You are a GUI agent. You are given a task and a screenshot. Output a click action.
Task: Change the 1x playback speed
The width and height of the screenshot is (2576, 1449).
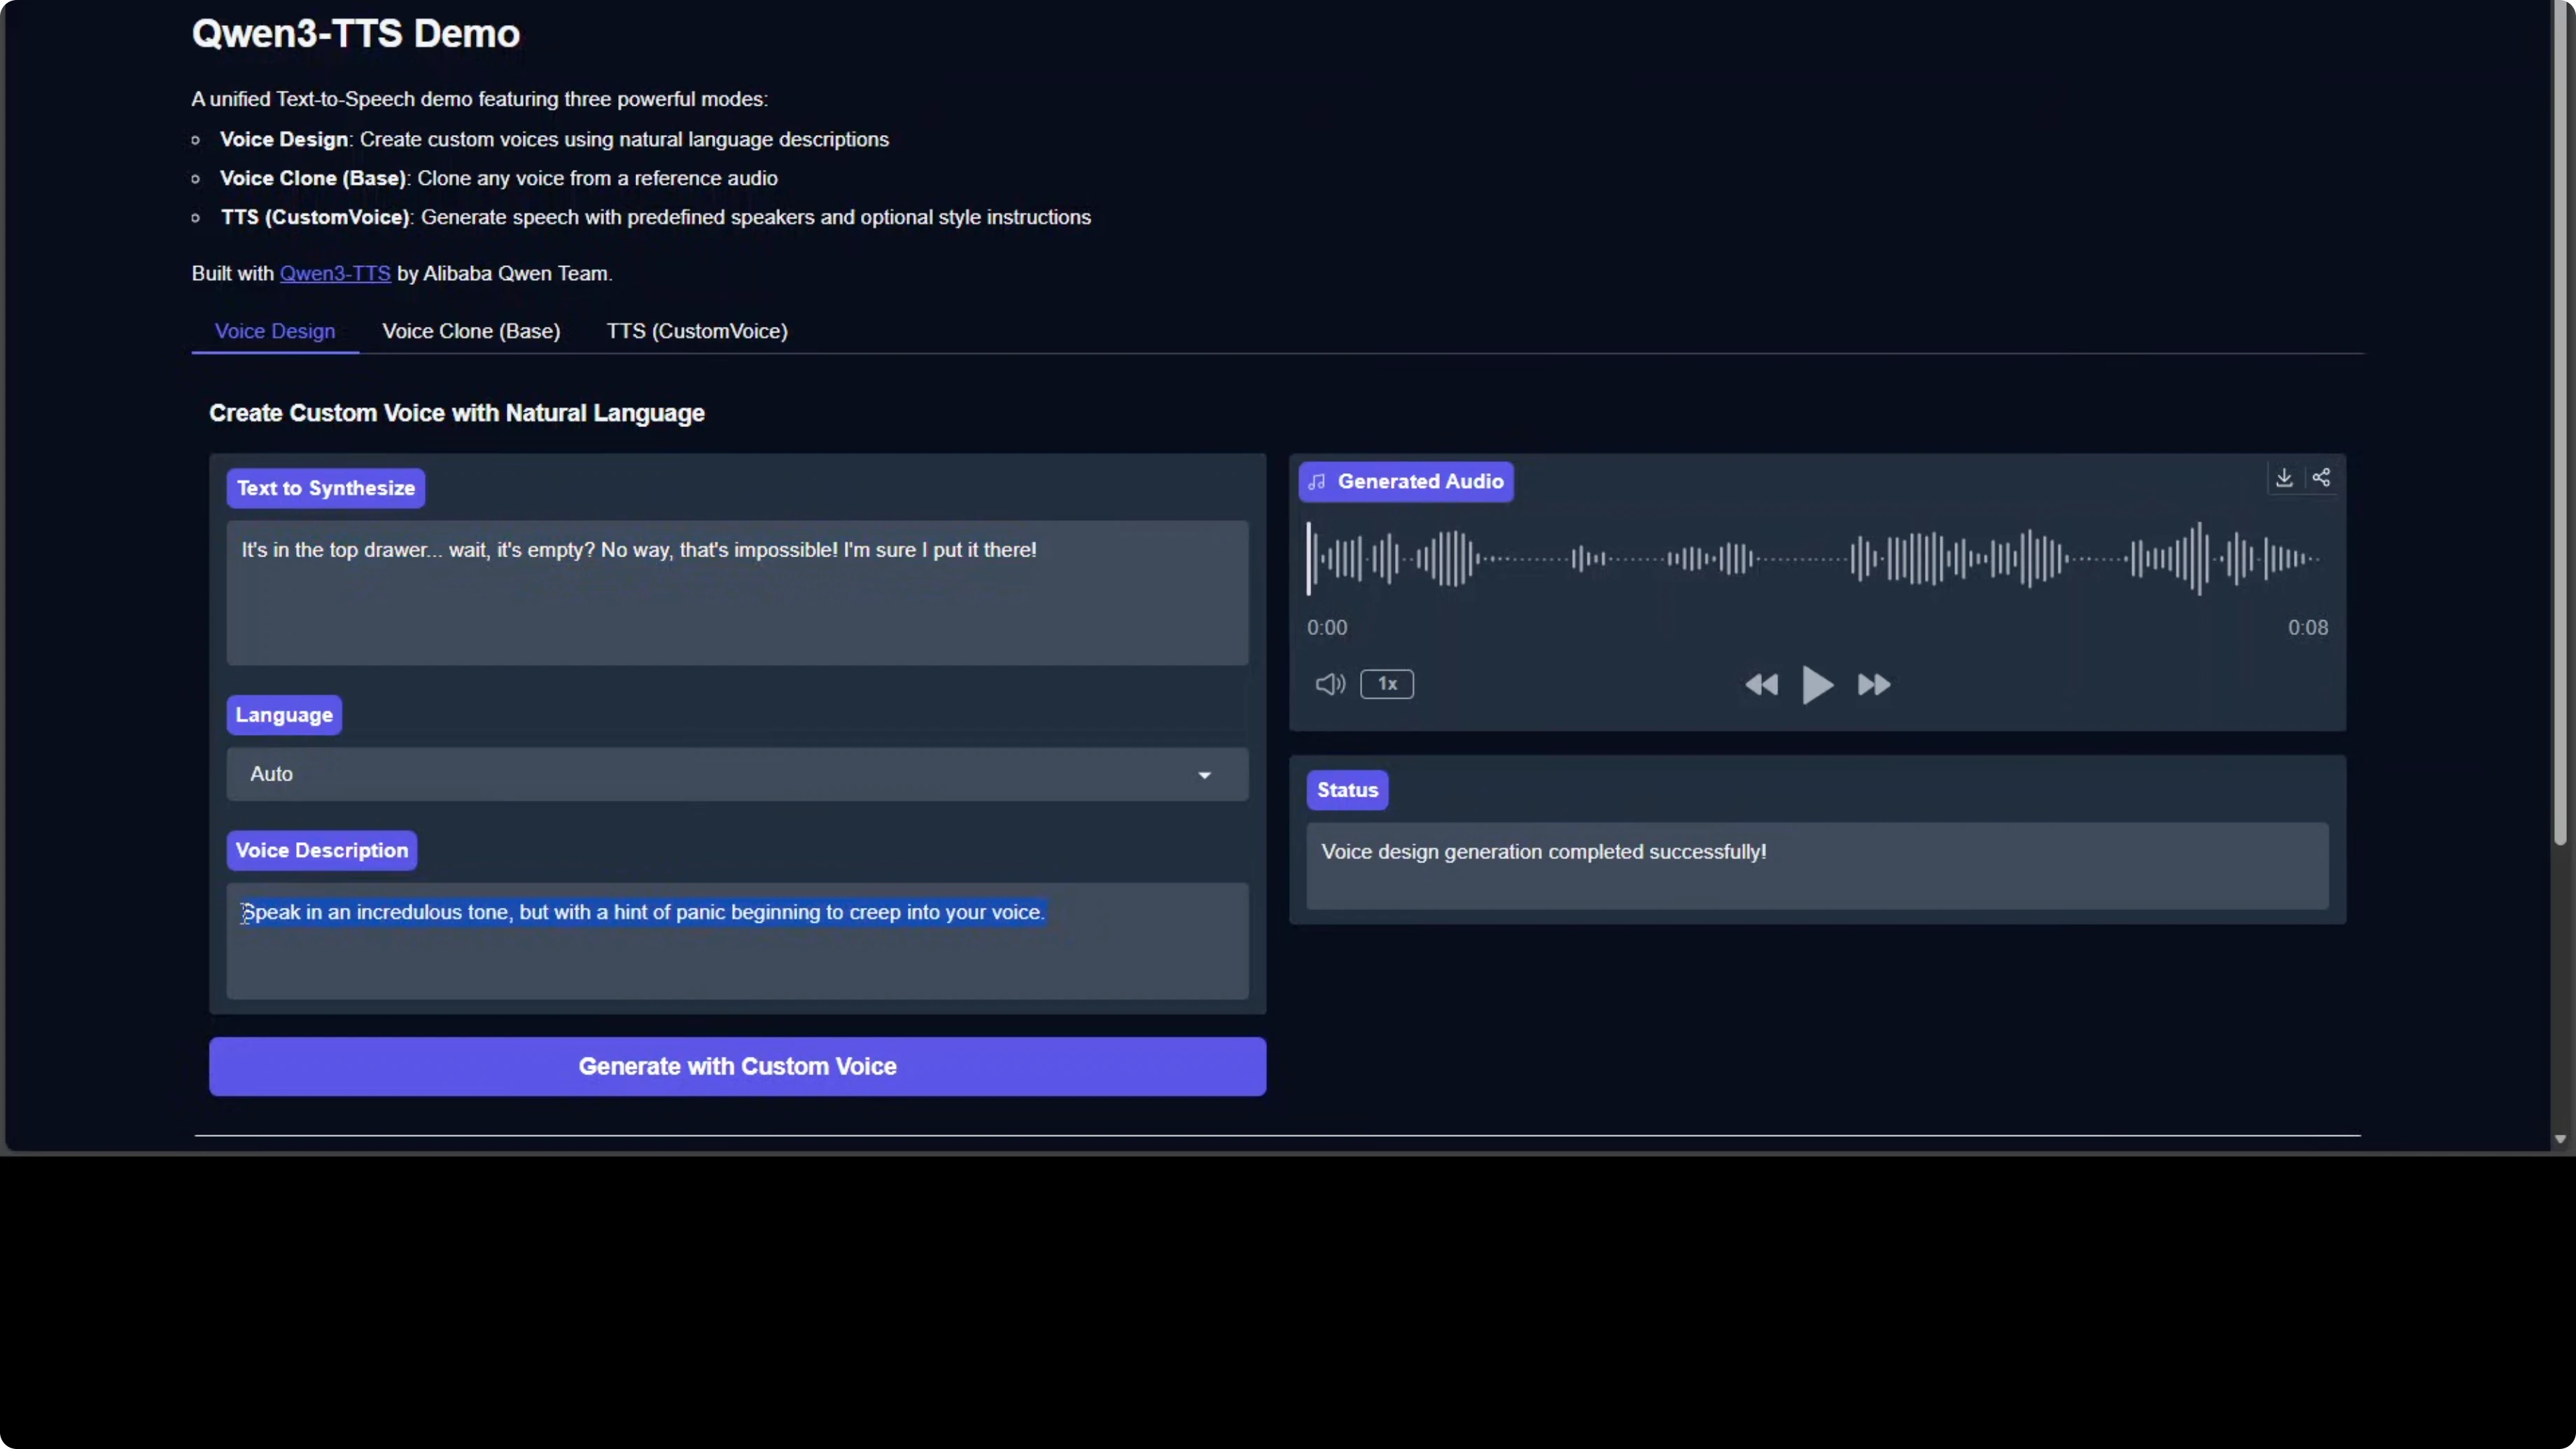1386,684
